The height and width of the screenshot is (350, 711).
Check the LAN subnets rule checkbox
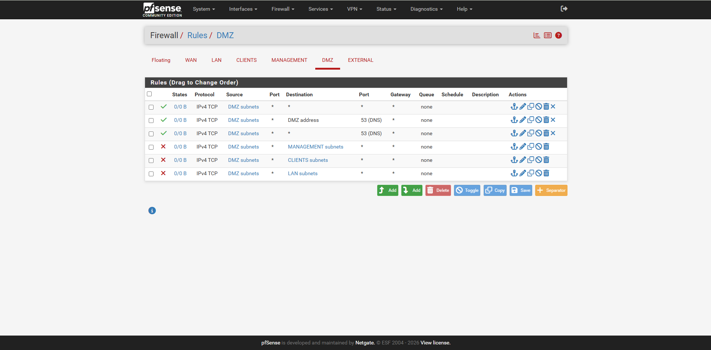pyautogui.click(x=151, y=174)
